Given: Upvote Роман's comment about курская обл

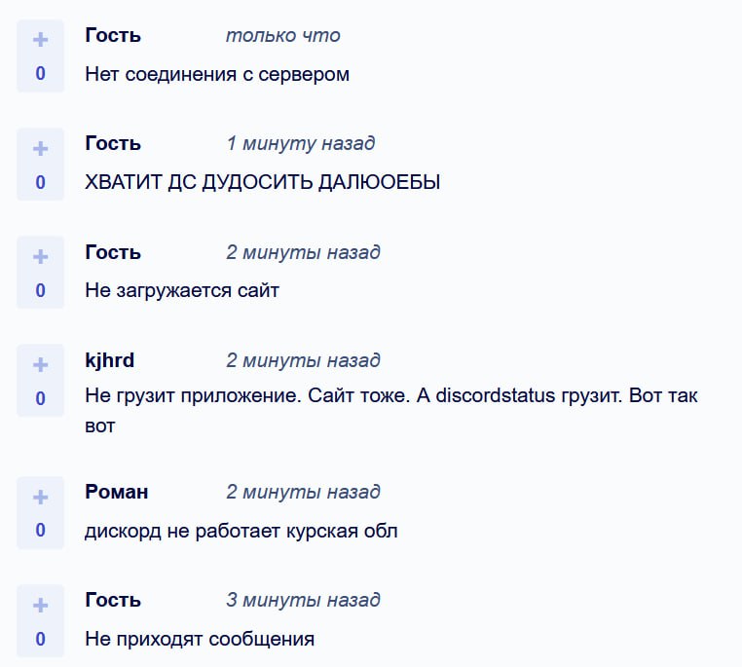Looking at the screenshot, I should pos(40,497).
